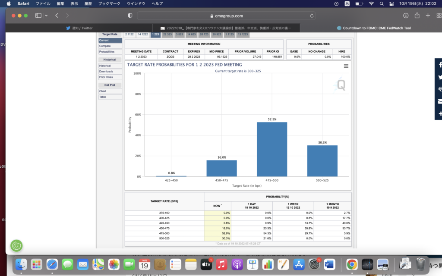
Task: Open a new tab with plus icon
Action: point(428,16)
